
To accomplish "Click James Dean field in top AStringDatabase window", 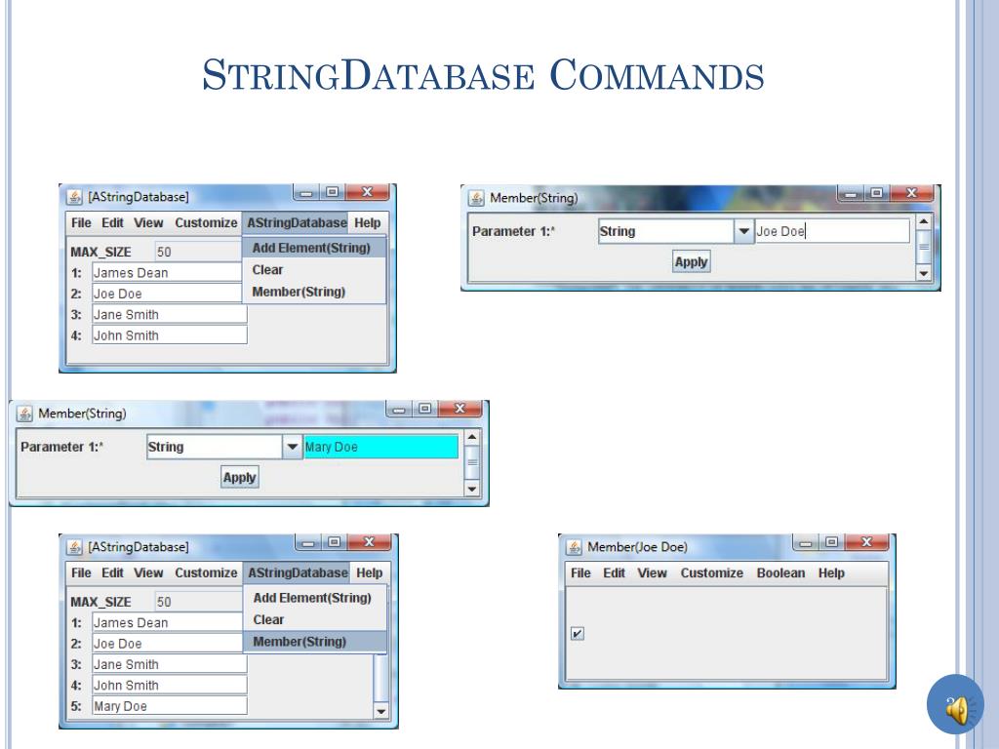I will click(x=167, y=273).
